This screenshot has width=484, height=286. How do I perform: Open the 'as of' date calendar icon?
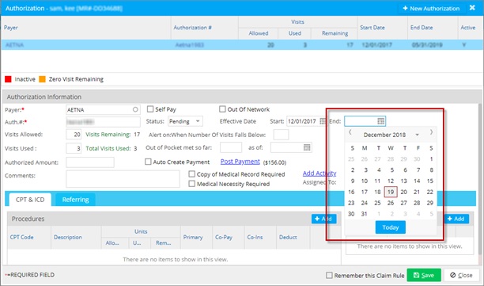click(307, 147)
